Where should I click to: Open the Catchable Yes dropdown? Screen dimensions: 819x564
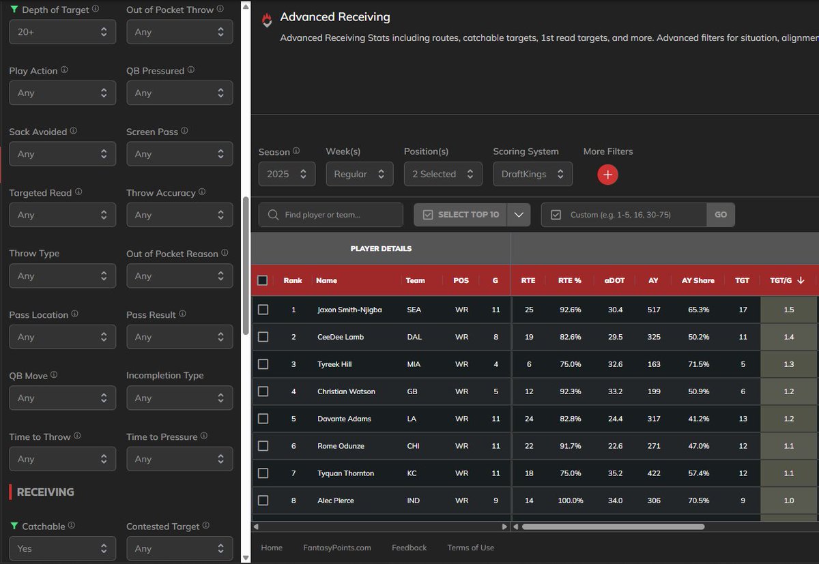click(62, 548)
